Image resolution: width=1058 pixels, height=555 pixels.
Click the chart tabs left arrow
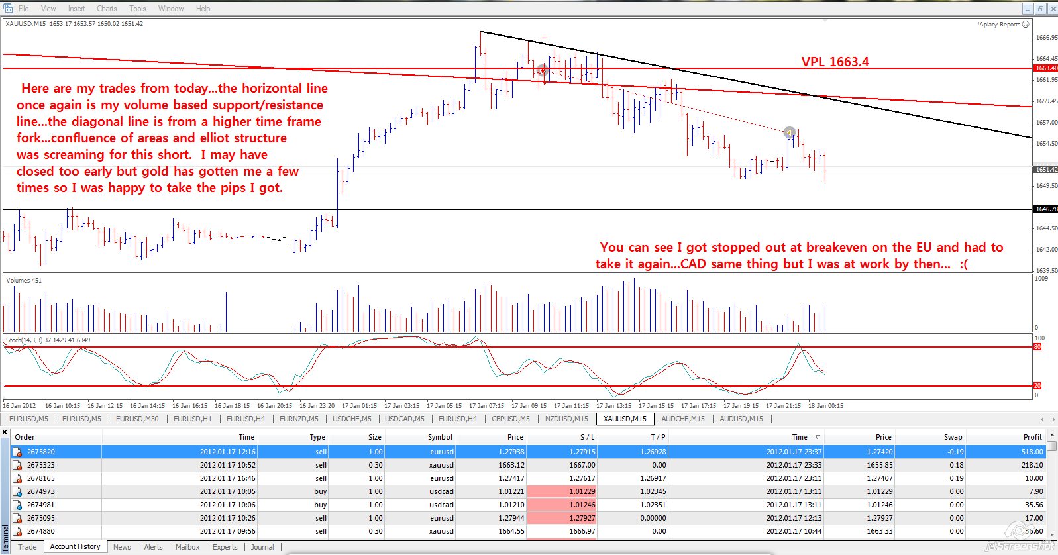(1043, 419)
